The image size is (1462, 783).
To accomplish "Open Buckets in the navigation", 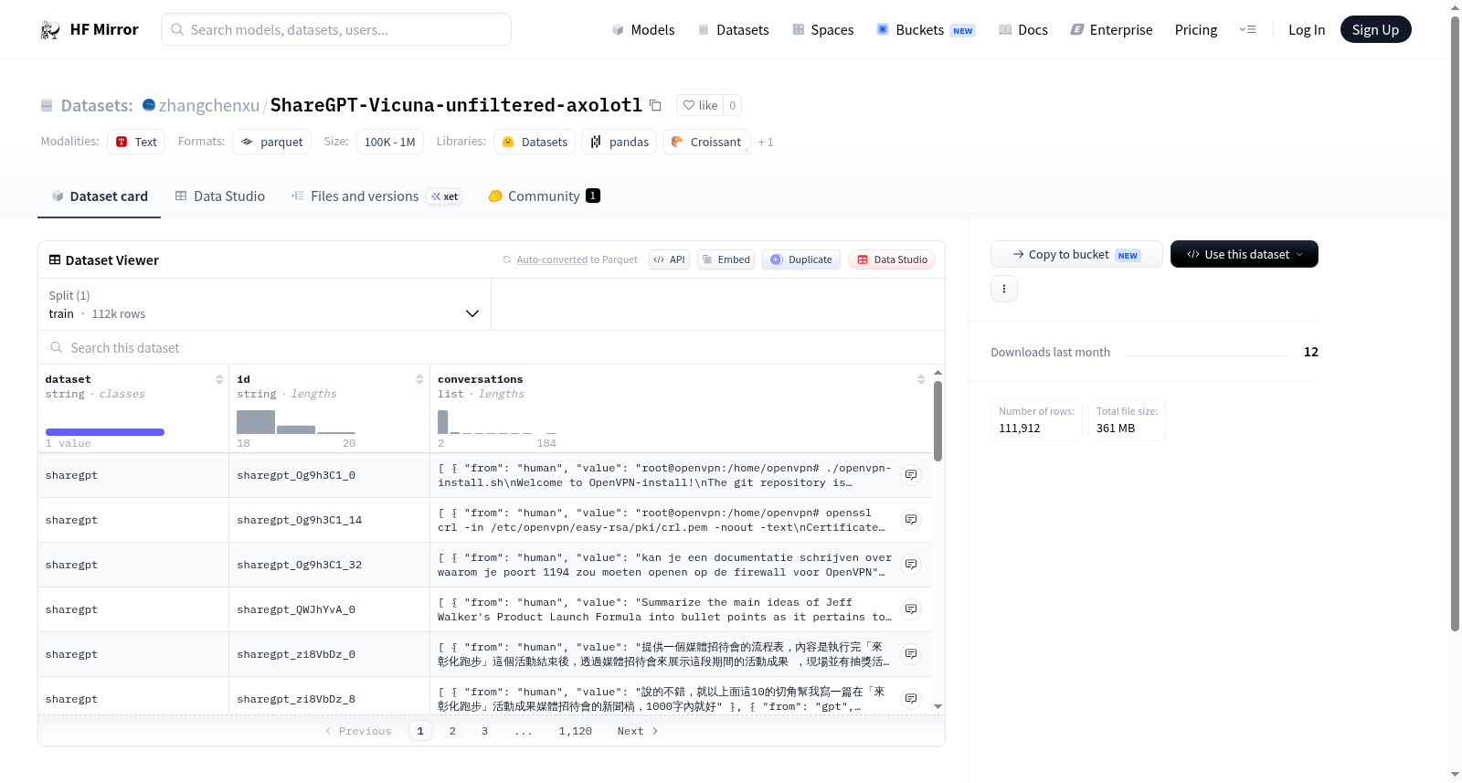I will (926, 30).
